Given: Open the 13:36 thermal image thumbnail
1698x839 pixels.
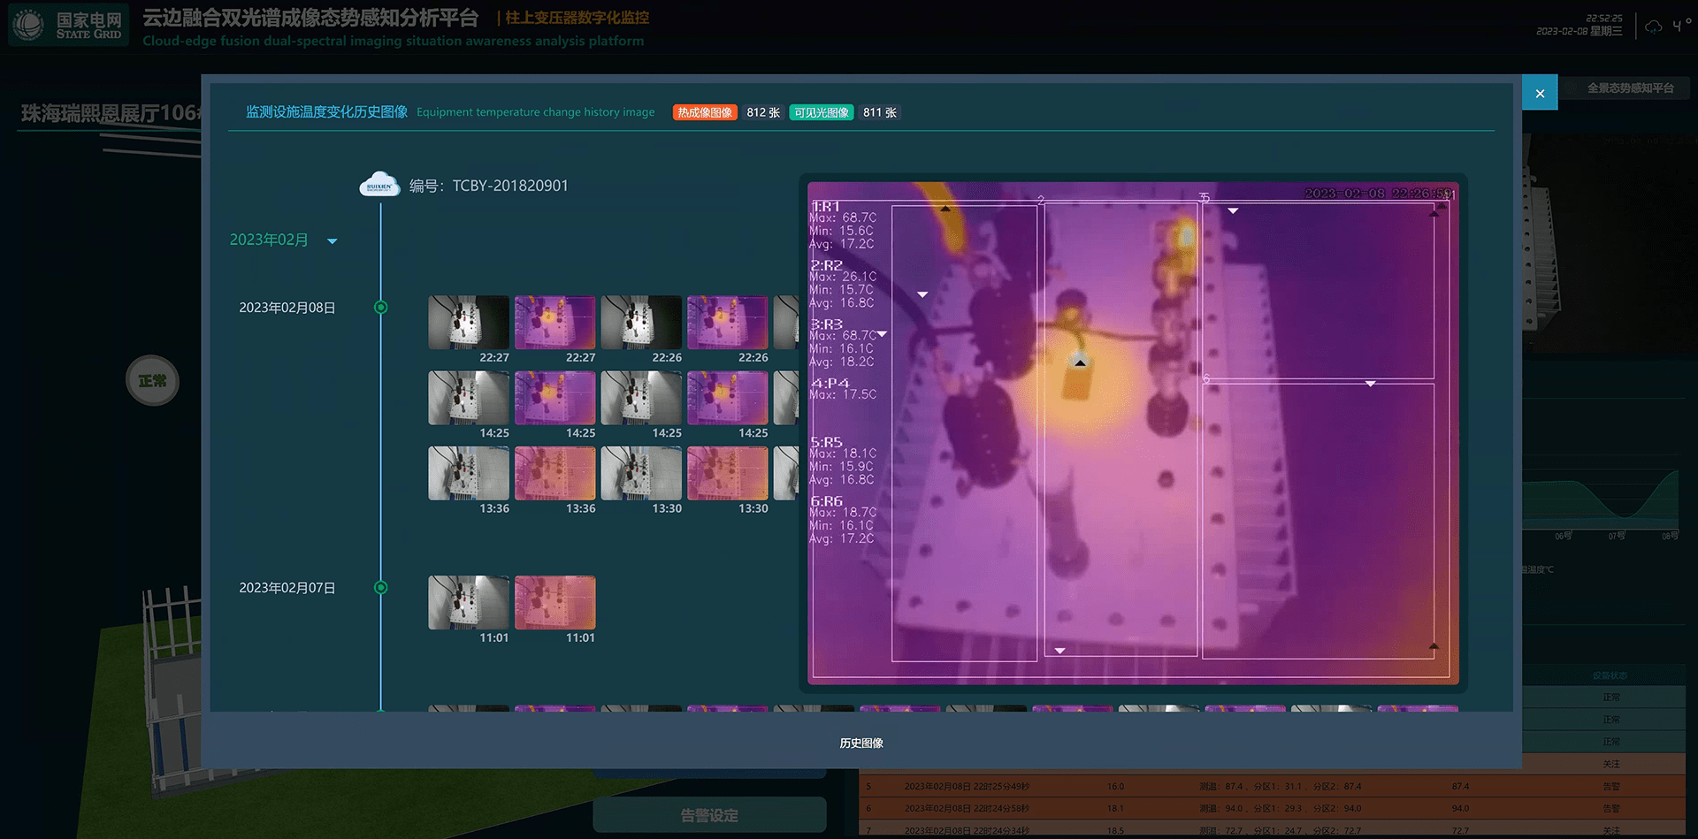Looking at the screenshot, I should tap(555, 474).
